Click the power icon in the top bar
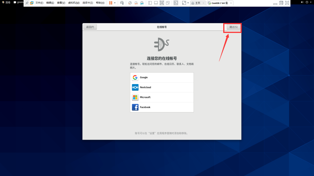The width and height of the screenshot is (314, 176). point(307,2)
